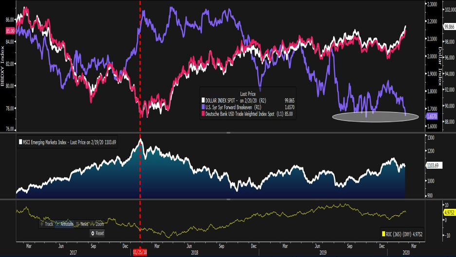Click the white DOLLAR INDEX SPOT legend swatch
This screenshot has height=257, width=456.
(x=203, y=101)
